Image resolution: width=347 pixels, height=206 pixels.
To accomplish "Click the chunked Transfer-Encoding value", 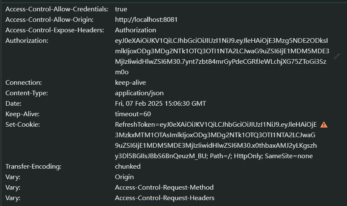I will 128,167.
